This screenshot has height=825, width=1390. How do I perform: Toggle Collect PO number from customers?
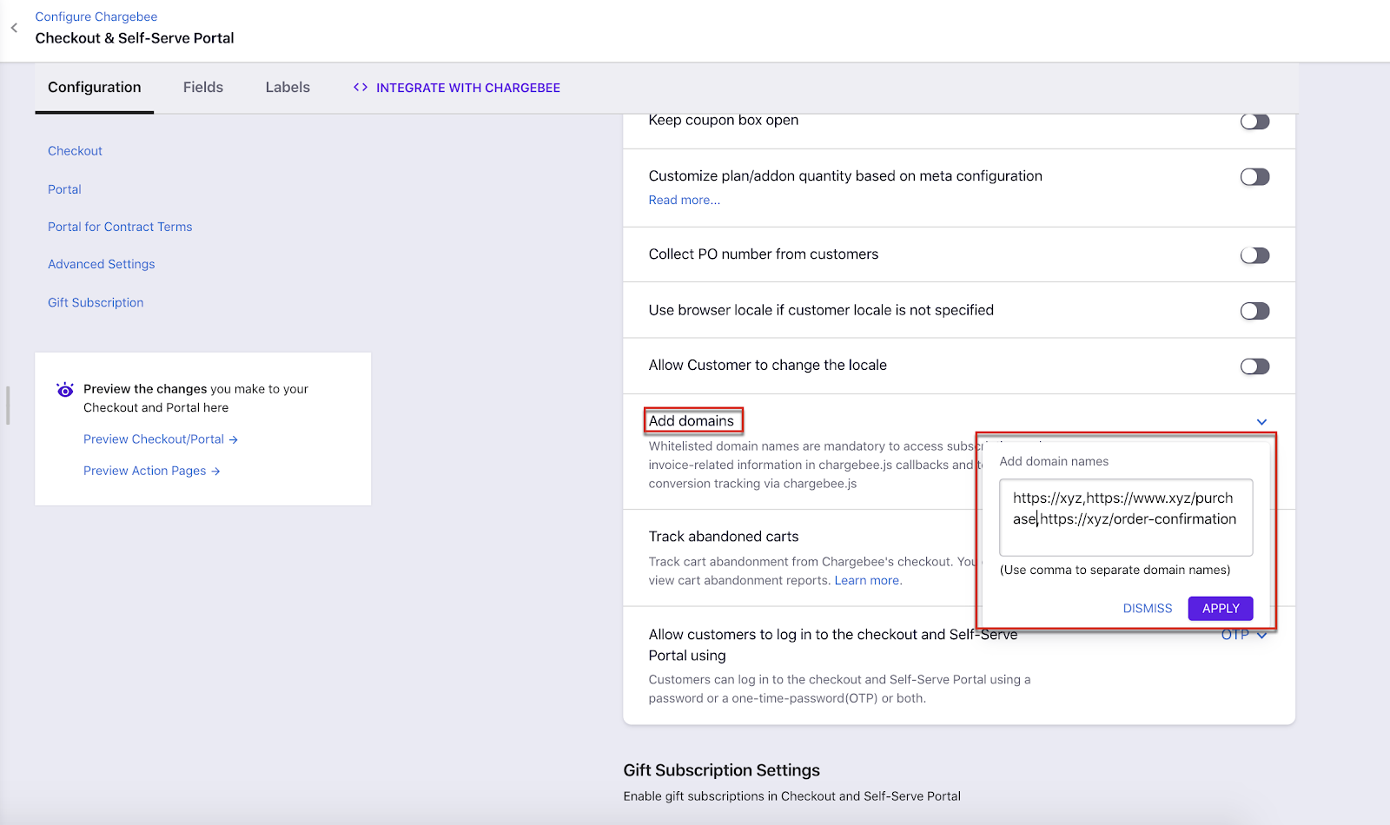pos(1254,255)
